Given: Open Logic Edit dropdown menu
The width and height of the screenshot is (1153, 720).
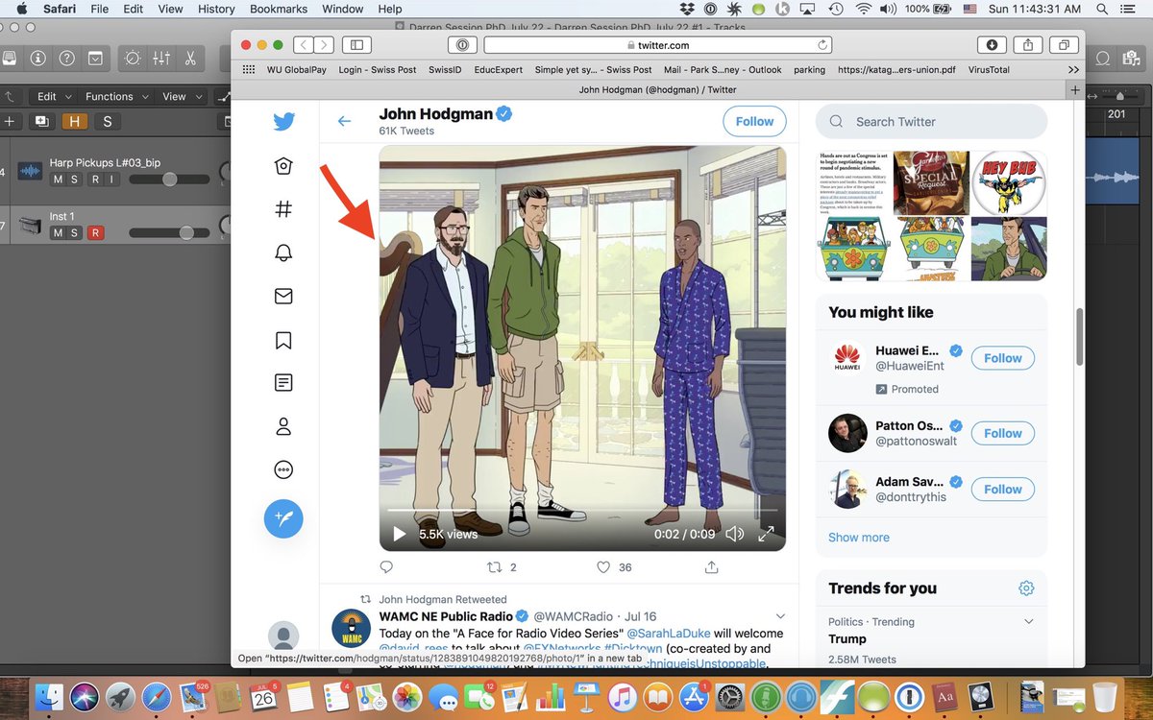Looking at the screenshot, I should [x=53, y=96].
